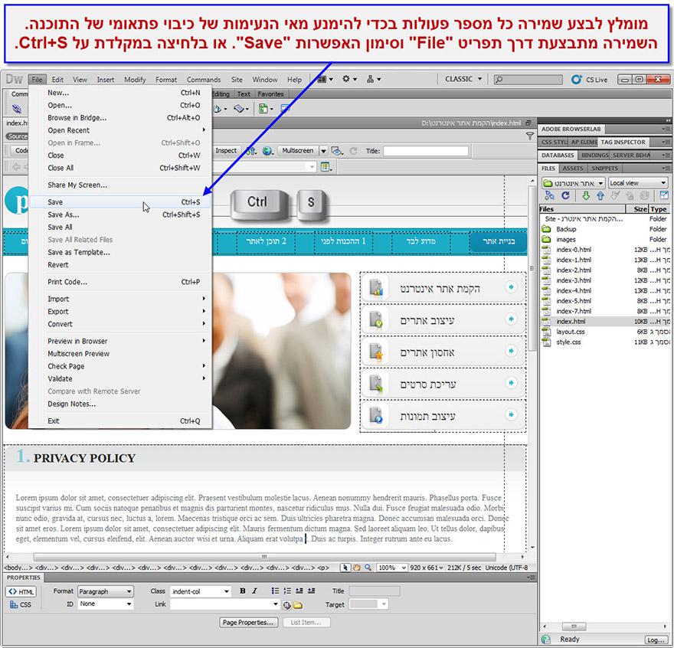Viewport: 674px width, 648px height.
Task: Open the Visual Aids eye icon
Action: pos(336,151)
